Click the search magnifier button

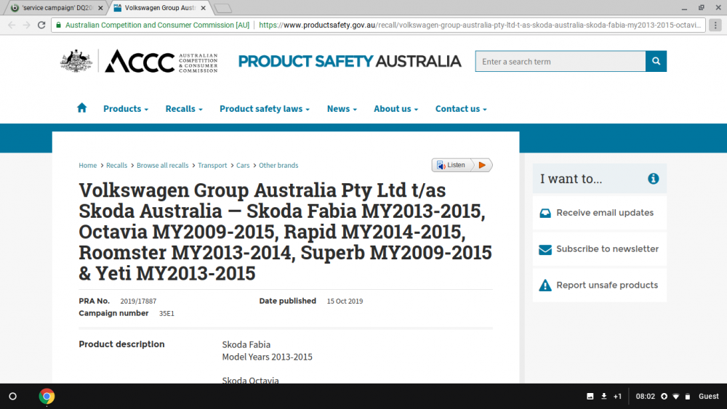click(x=656, y=61)
